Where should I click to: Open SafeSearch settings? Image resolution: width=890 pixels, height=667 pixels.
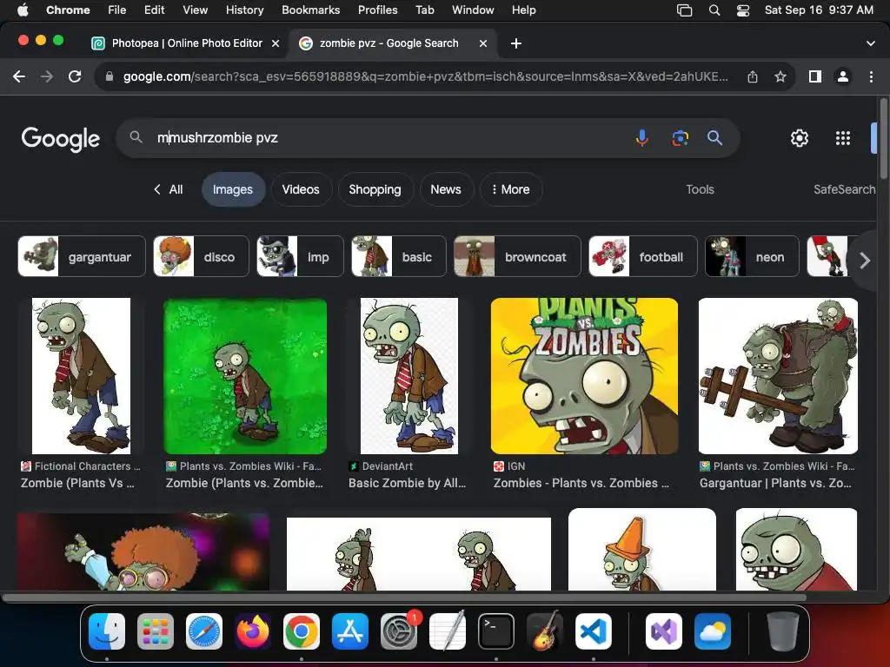click(x=844, y=189)
